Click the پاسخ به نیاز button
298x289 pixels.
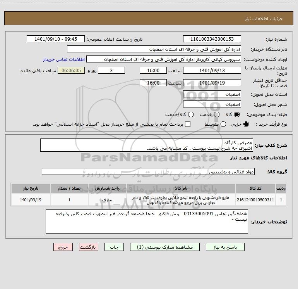pos(225,247)
